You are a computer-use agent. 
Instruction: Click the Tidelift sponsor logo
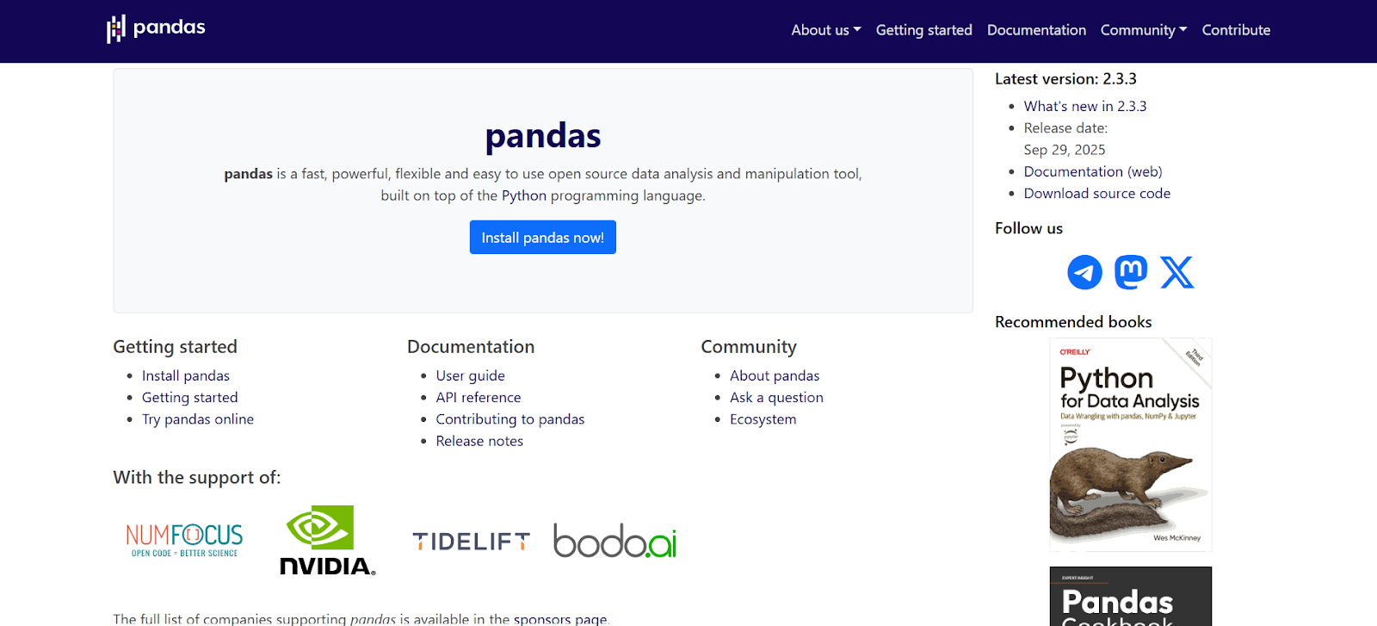point(471,542)
